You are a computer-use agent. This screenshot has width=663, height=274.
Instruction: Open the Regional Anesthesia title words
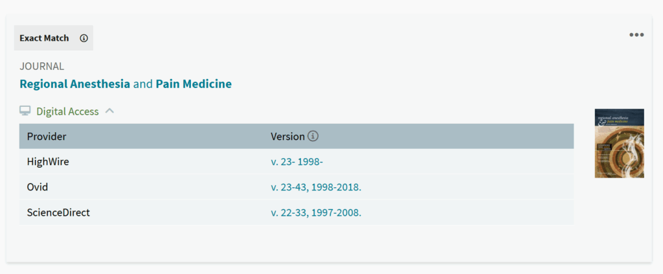(x=75, y=84)
